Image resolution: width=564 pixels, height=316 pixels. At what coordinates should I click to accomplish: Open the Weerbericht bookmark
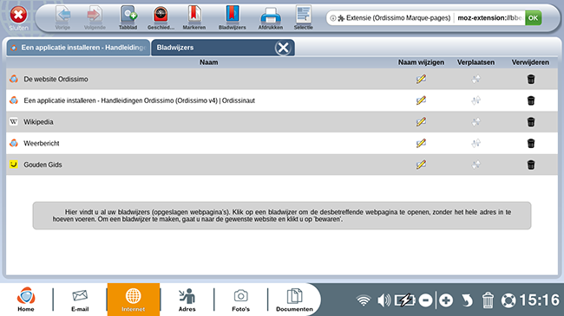click(x=42, y=143)
